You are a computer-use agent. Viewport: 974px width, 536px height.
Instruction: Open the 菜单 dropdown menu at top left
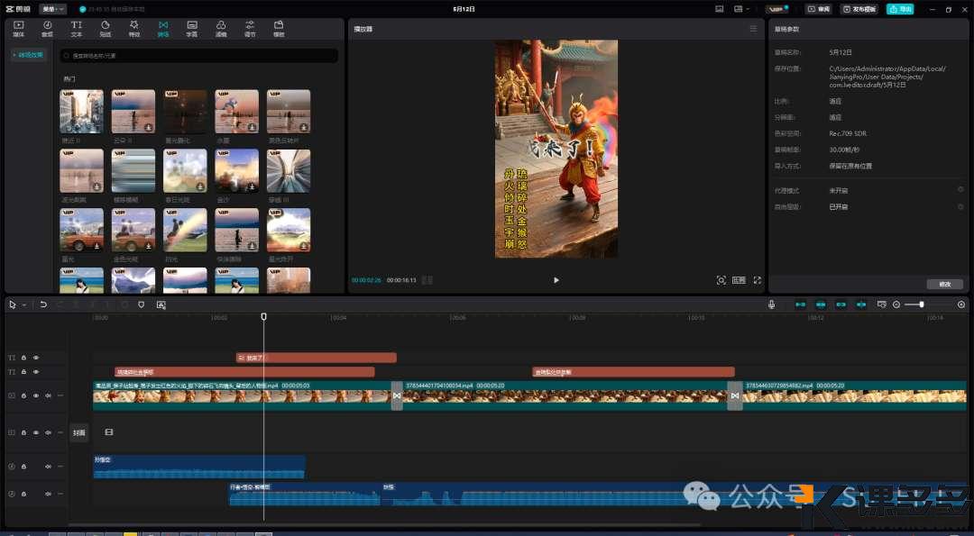coord(52,9)
